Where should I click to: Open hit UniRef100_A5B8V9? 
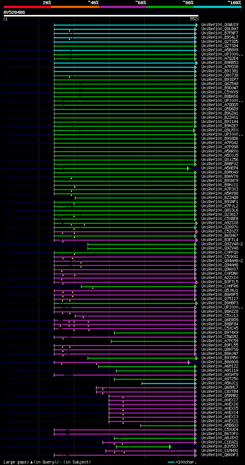[x=220, y=50]
